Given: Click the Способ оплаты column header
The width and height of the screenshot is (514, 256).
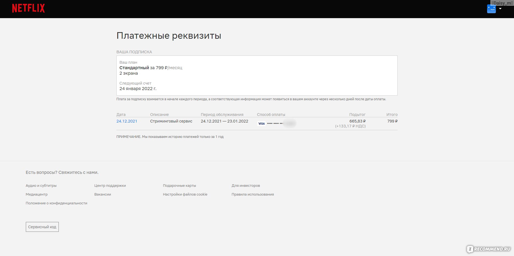Looking at the screenshot, I should [x=271, y=115].
